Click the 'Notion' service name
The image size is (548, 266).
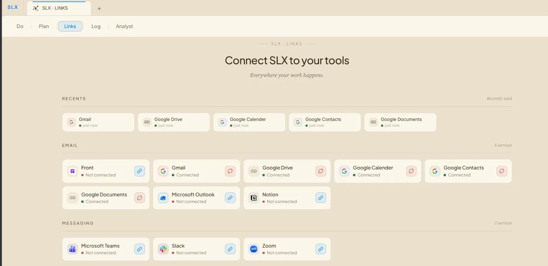click(270, 194)
